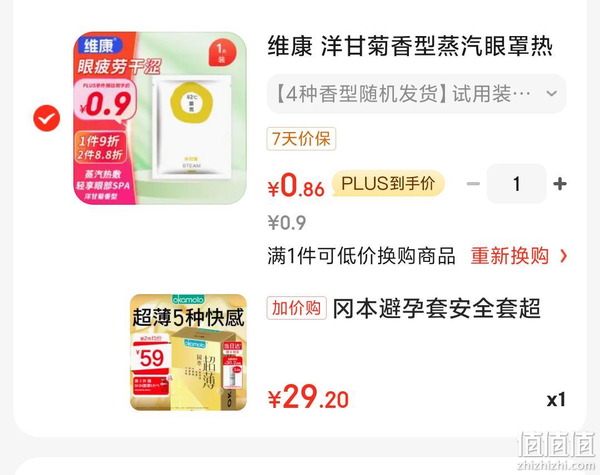Viewport: 600px width, 475px height.
Task: Edit the quantity field showing 1
Action: click(517, 184)
